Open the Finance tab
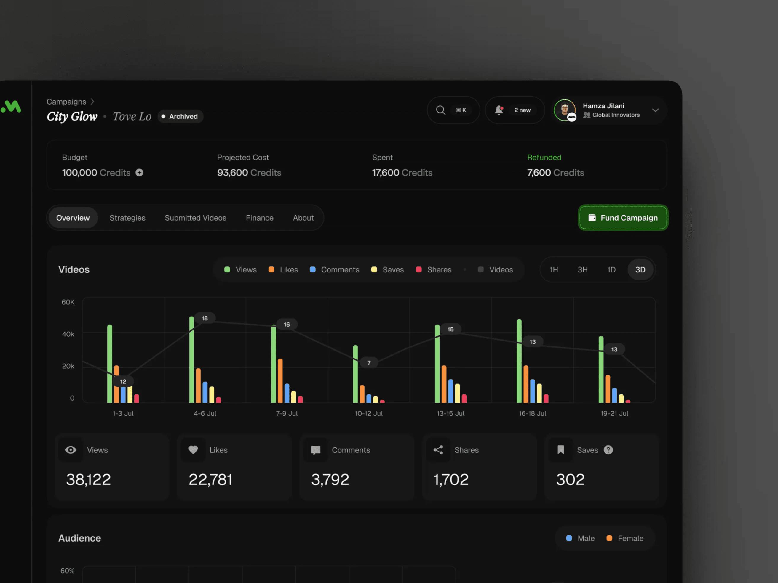Viewport: 778px width, 583px height. click(x=260, y=218)
